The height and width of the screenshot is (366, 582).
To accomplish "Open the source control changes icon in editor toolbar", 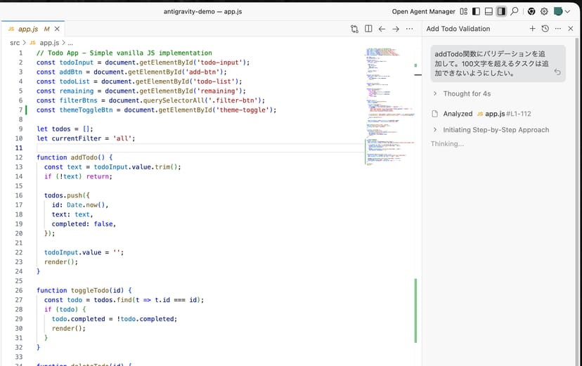I will coord(354,29).
